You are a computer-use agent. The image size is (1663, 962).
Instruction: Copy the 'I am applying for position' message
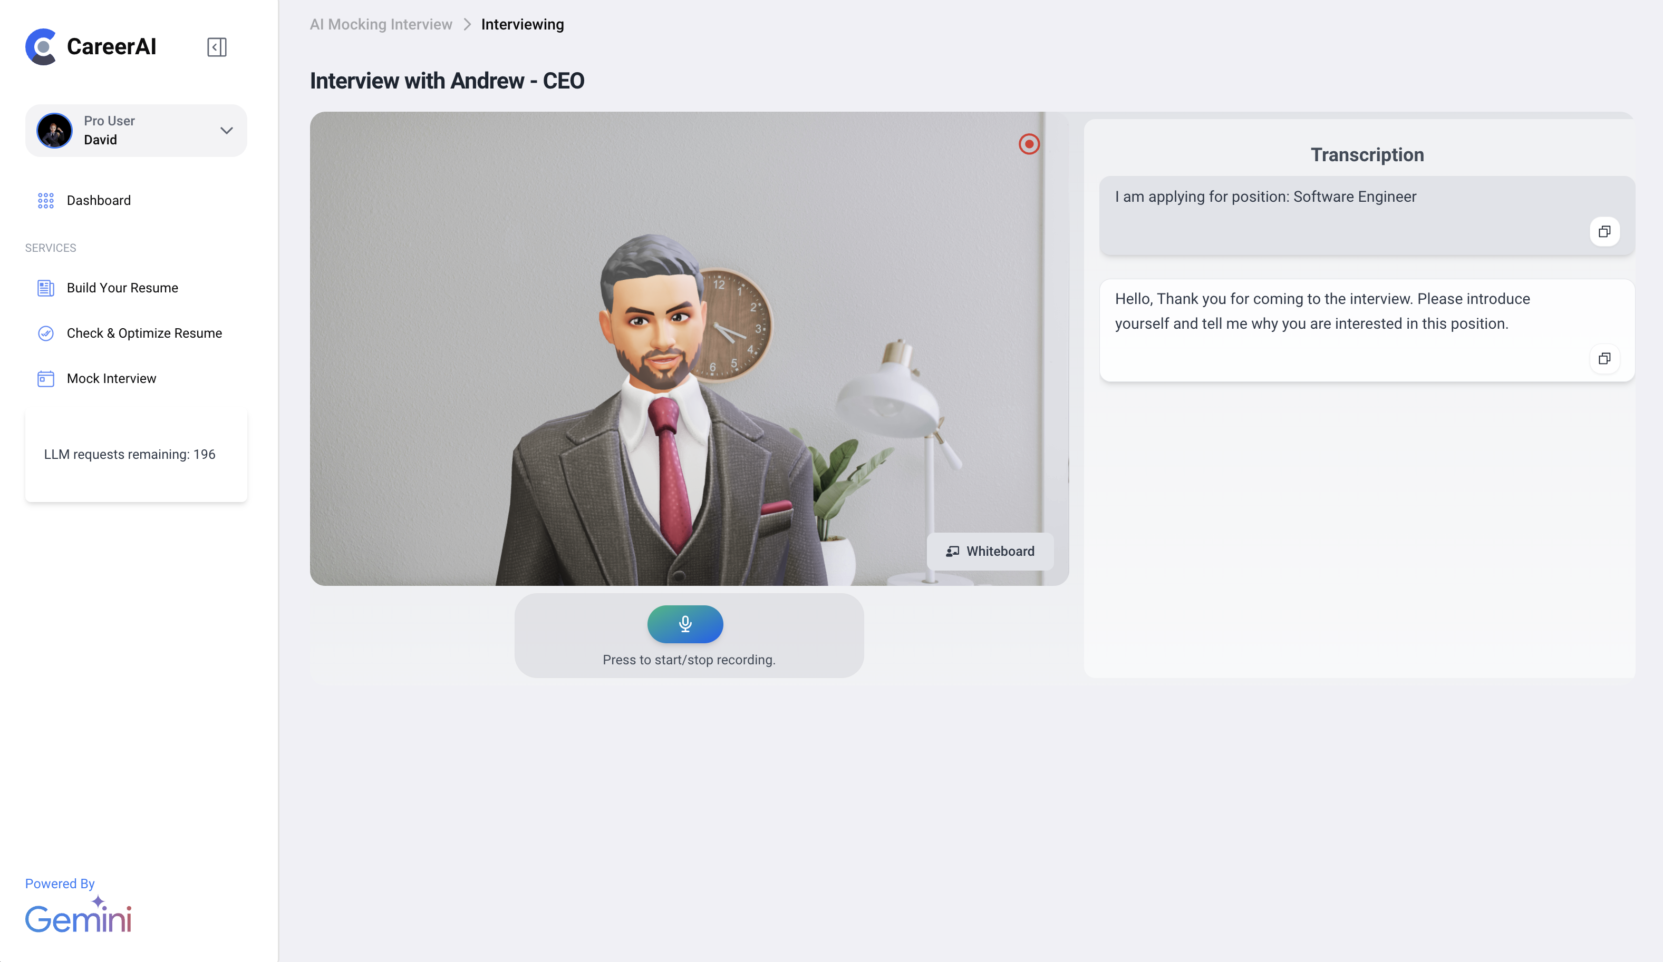1604,231
